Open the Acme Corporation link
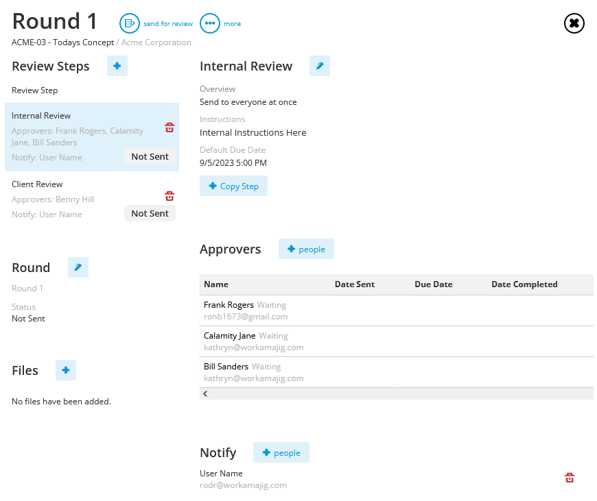Screen dimensions: 597x501 155,42
